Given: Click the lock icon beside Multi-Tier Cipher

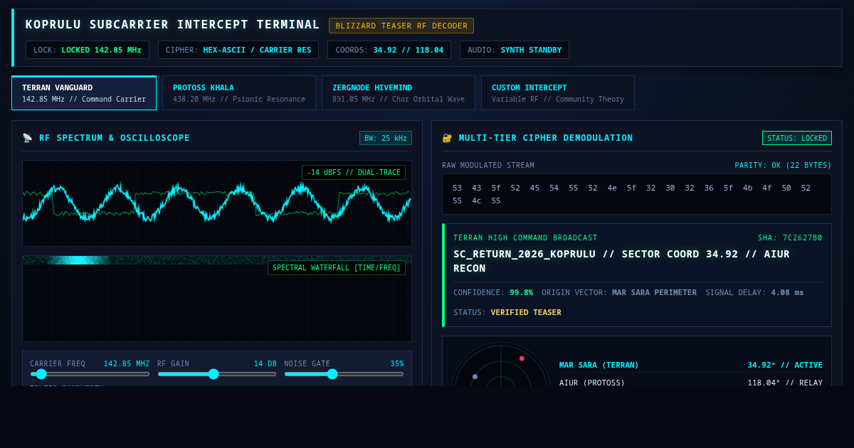Looking at the screenshot, I should point(447,138).
